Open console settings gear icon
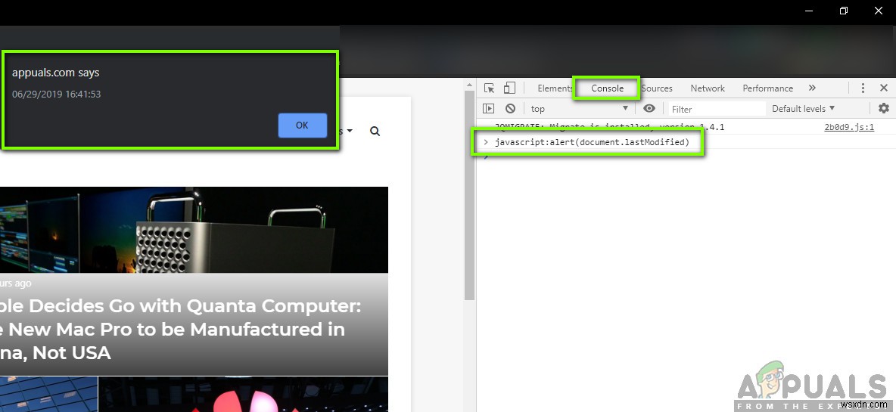This screenshot has width=896, height=412. click(x=883, y=108)
